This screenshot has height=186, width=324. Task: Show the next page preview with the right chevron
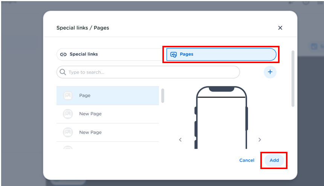click(260, 140)
